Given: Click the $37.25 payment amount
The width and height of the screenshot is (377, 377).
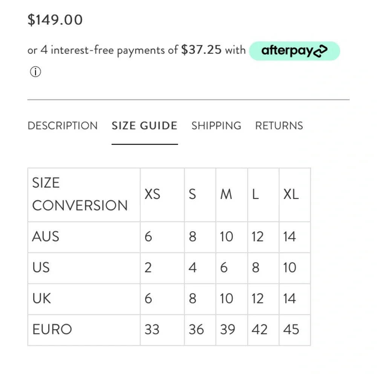Looking at the screenshot, I should pyautogui.click(x=201, y=50).
